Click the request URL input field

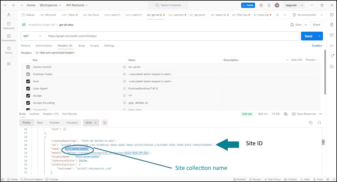point(172,36)
